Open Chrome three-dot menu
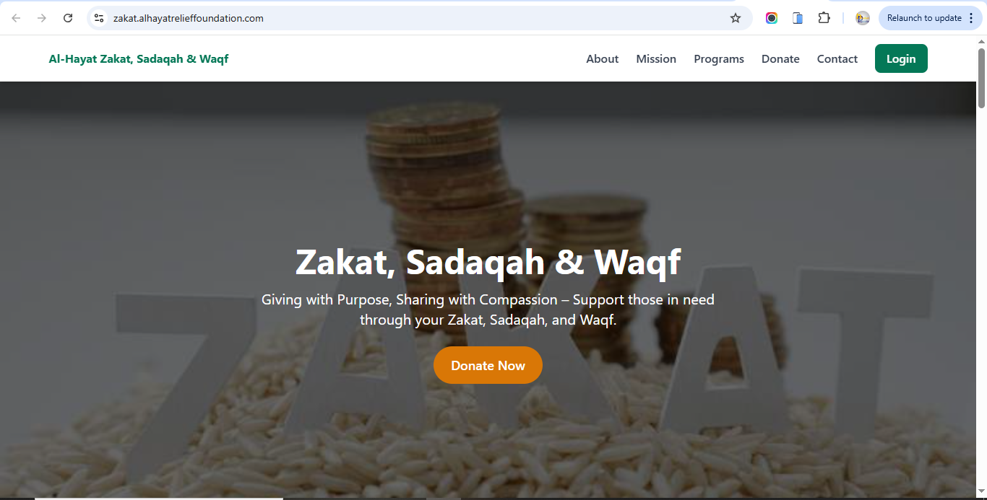Viewport: 987px width, 500px height. 971,18
